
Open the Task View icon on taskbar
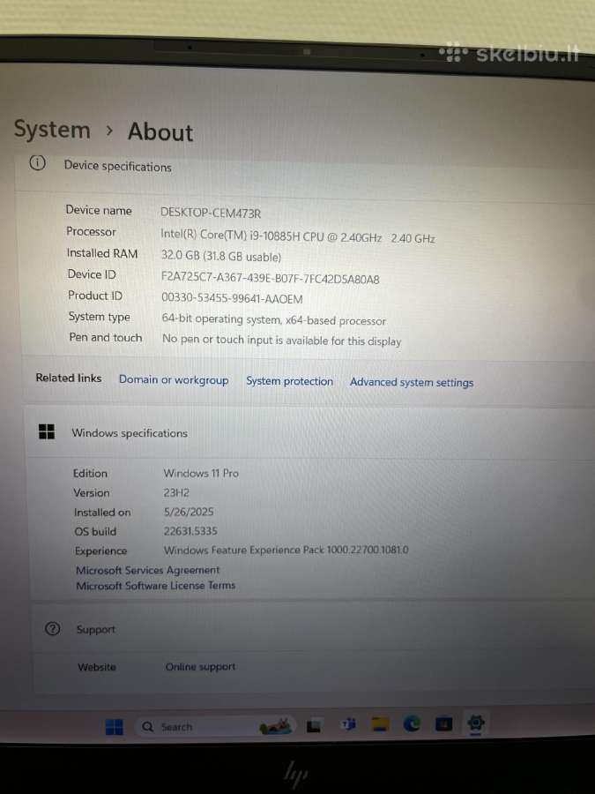click(314, 727)
